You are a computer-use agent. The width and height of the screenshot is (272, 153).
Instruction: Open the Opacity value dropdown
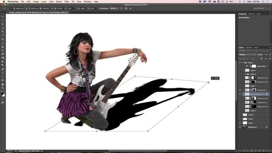tap(270, 55)
